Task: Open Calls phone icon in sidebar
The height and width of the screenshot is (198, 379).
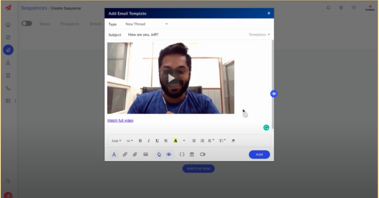Action: tap(8, 88)
